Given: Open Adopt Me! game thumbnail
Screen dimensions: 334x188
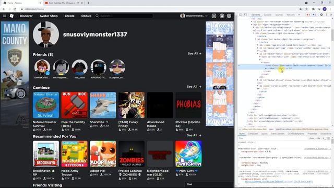Looking at the screenshot, I should (x=103, y=154).
